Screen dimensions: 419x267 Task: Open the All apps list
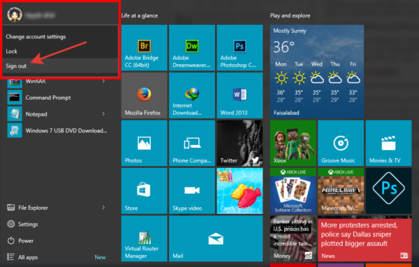point(23,257)
